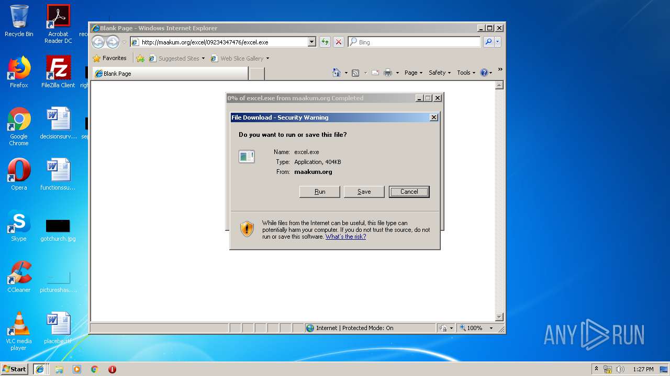Image resolution: width=670 pixels, height=376 pixels.
Task: Expand the Web Slice Gallery dropdown
Action: pyautogui.click(x=267, y=58)
